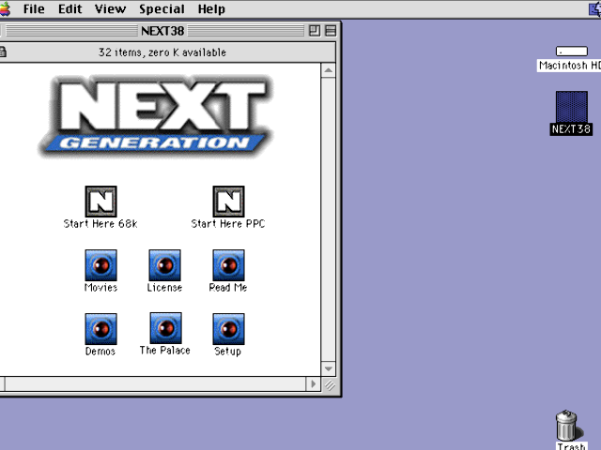This screenshot has height=450, width=601.
Task: Open the Help menu
Action: (x=211, y=8)
